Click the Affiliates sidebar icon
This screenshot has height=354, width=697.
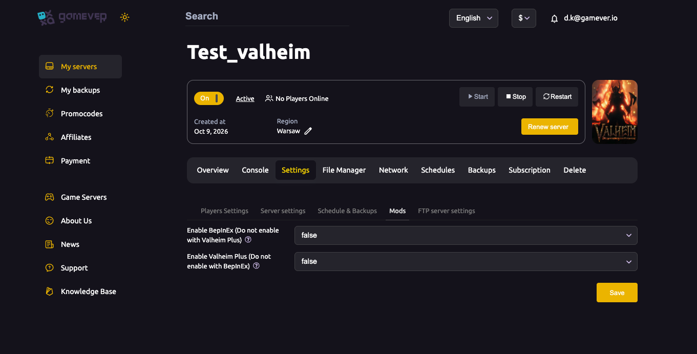tap(50, 137)
